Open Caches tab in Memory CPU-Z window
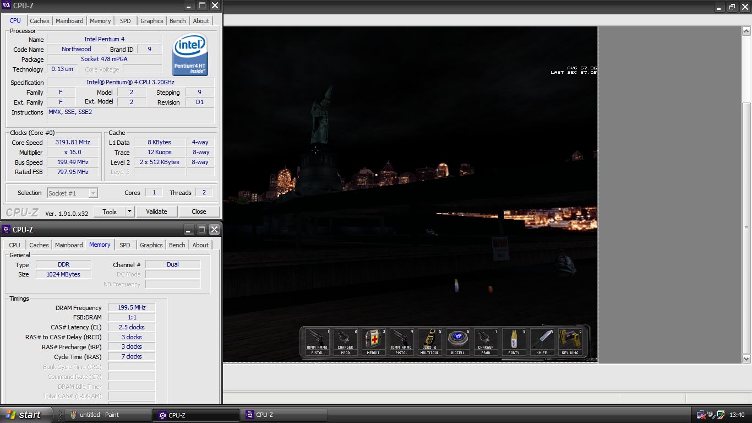The height and width of the screenshot is (423, 752). (39, 245)
